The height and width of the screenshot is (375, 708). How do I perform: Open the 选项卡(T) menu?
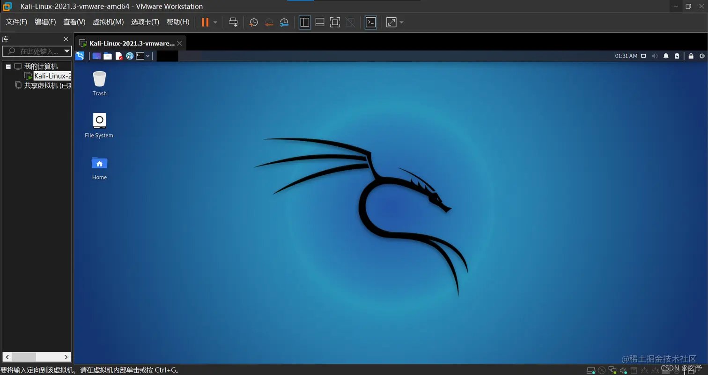[145, 22]
